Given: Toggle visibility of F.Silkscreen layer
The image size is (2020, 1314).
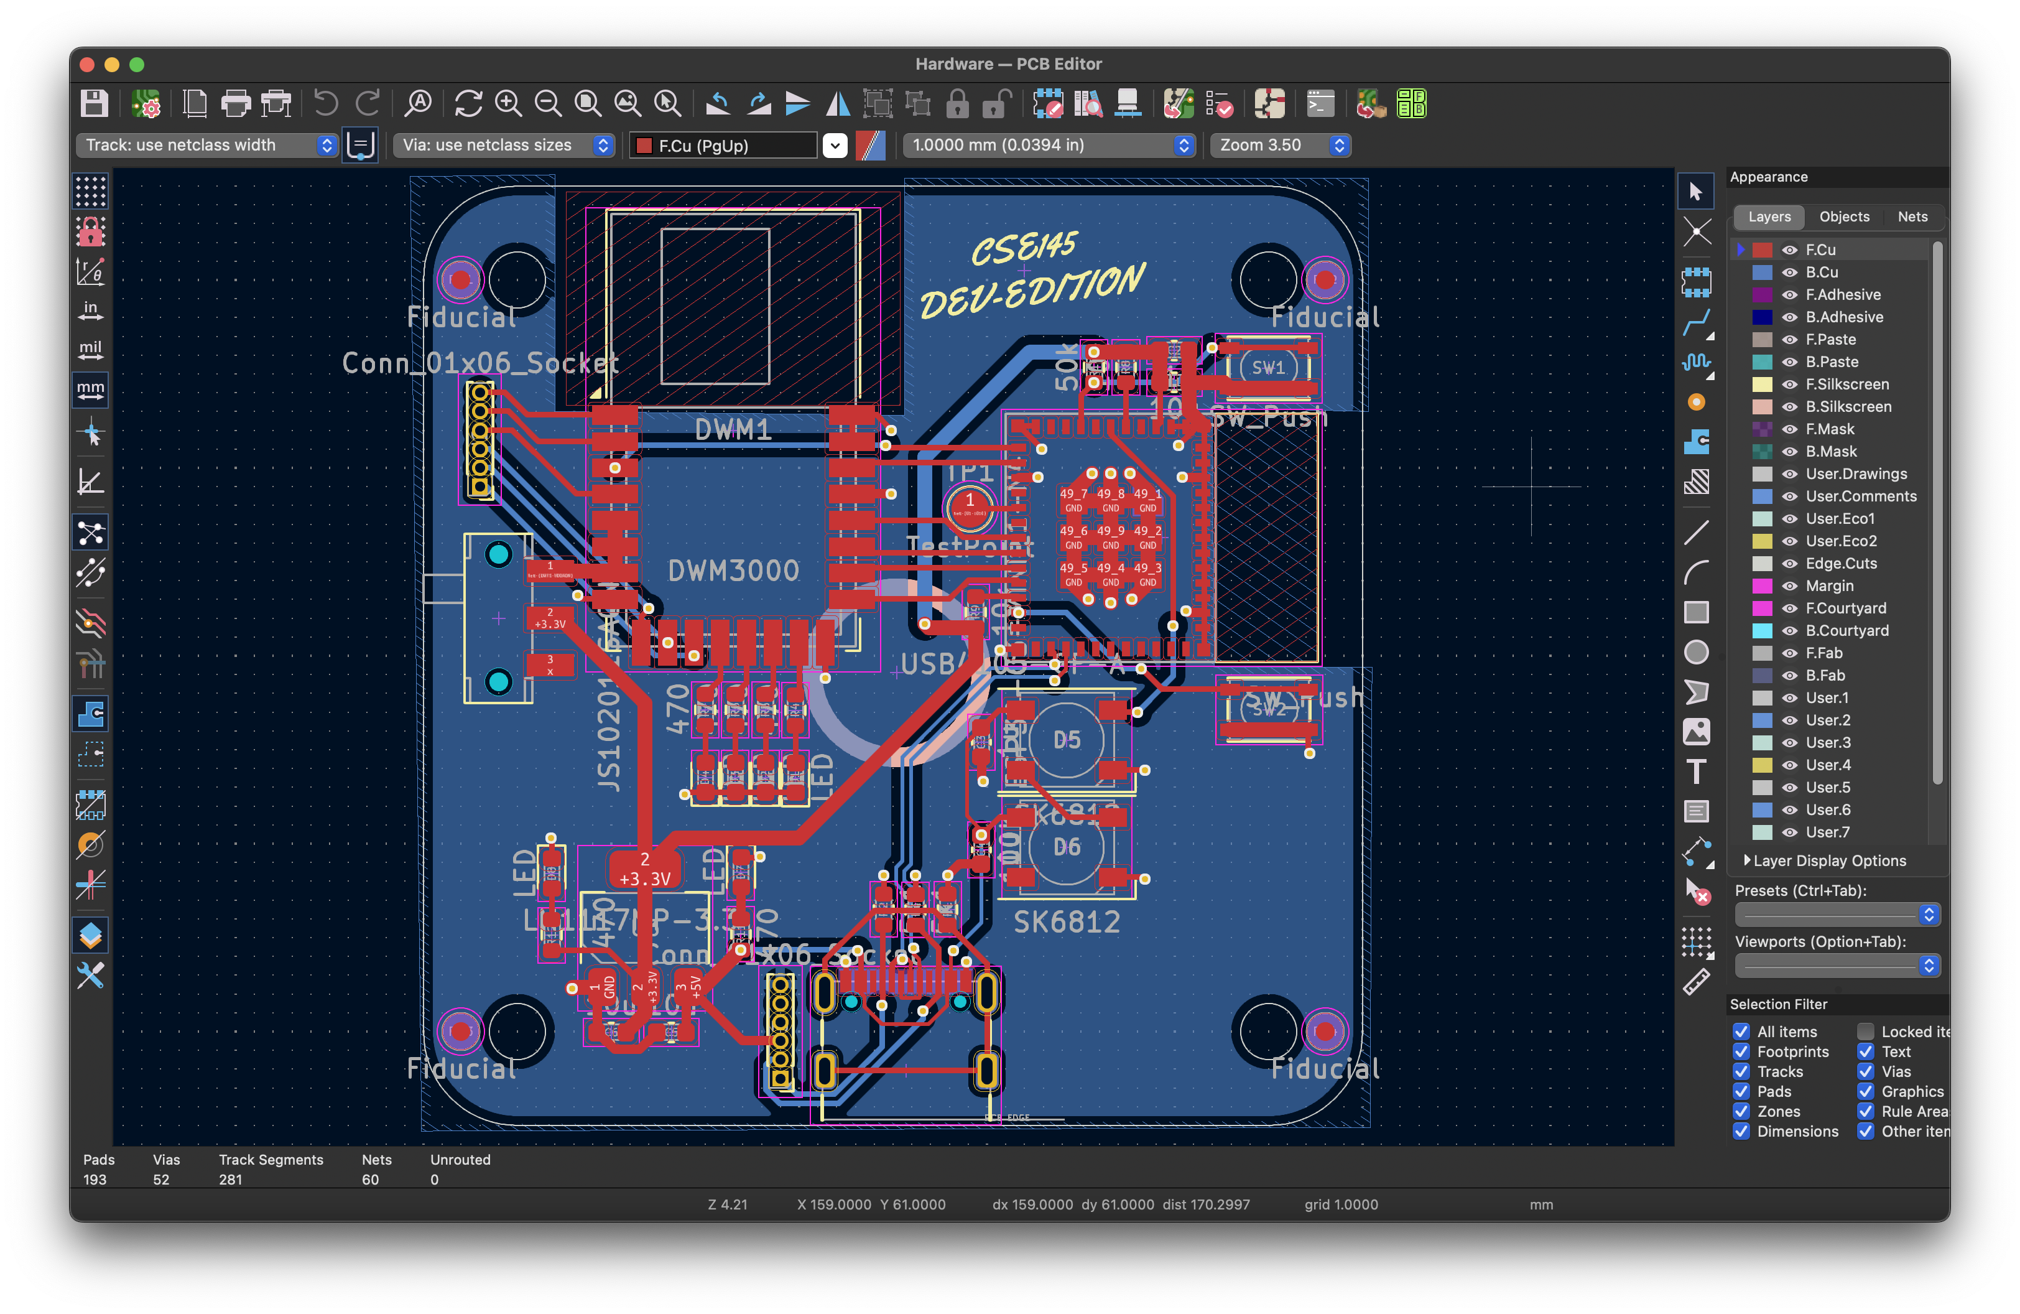Looking at the screenshot, I should (x=1790, y=384).
